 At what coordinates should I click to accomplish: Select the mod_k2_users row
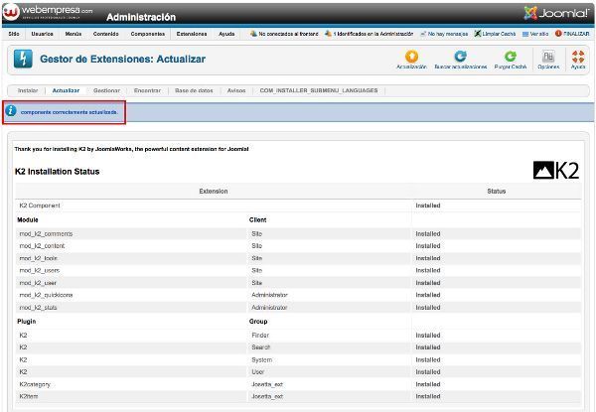pos(298,270)
